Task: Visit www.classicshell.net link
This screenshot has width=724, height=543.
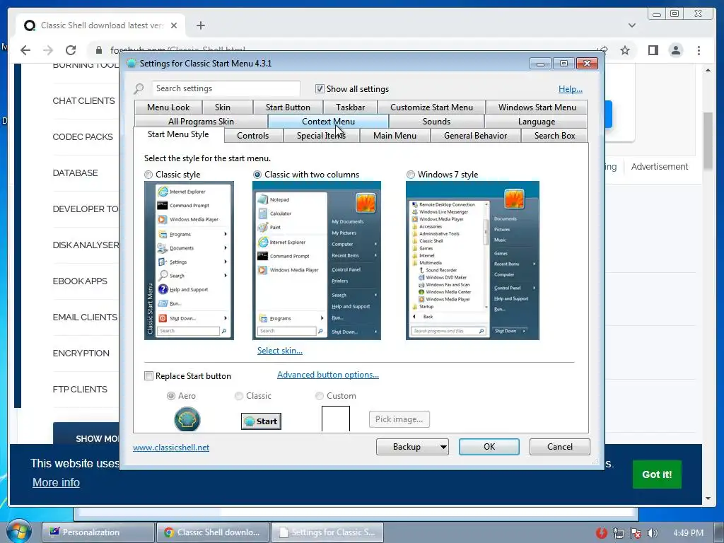Action: 171,448
